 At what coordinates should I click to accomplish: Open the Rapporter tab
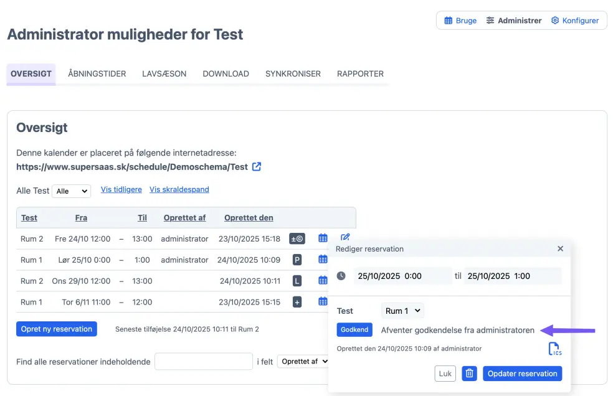(360, 73)
